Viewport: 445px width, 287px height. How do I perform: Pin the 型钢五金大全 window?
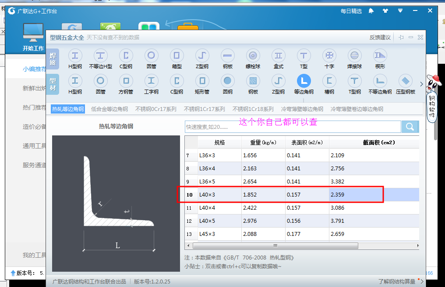point(401,38)
